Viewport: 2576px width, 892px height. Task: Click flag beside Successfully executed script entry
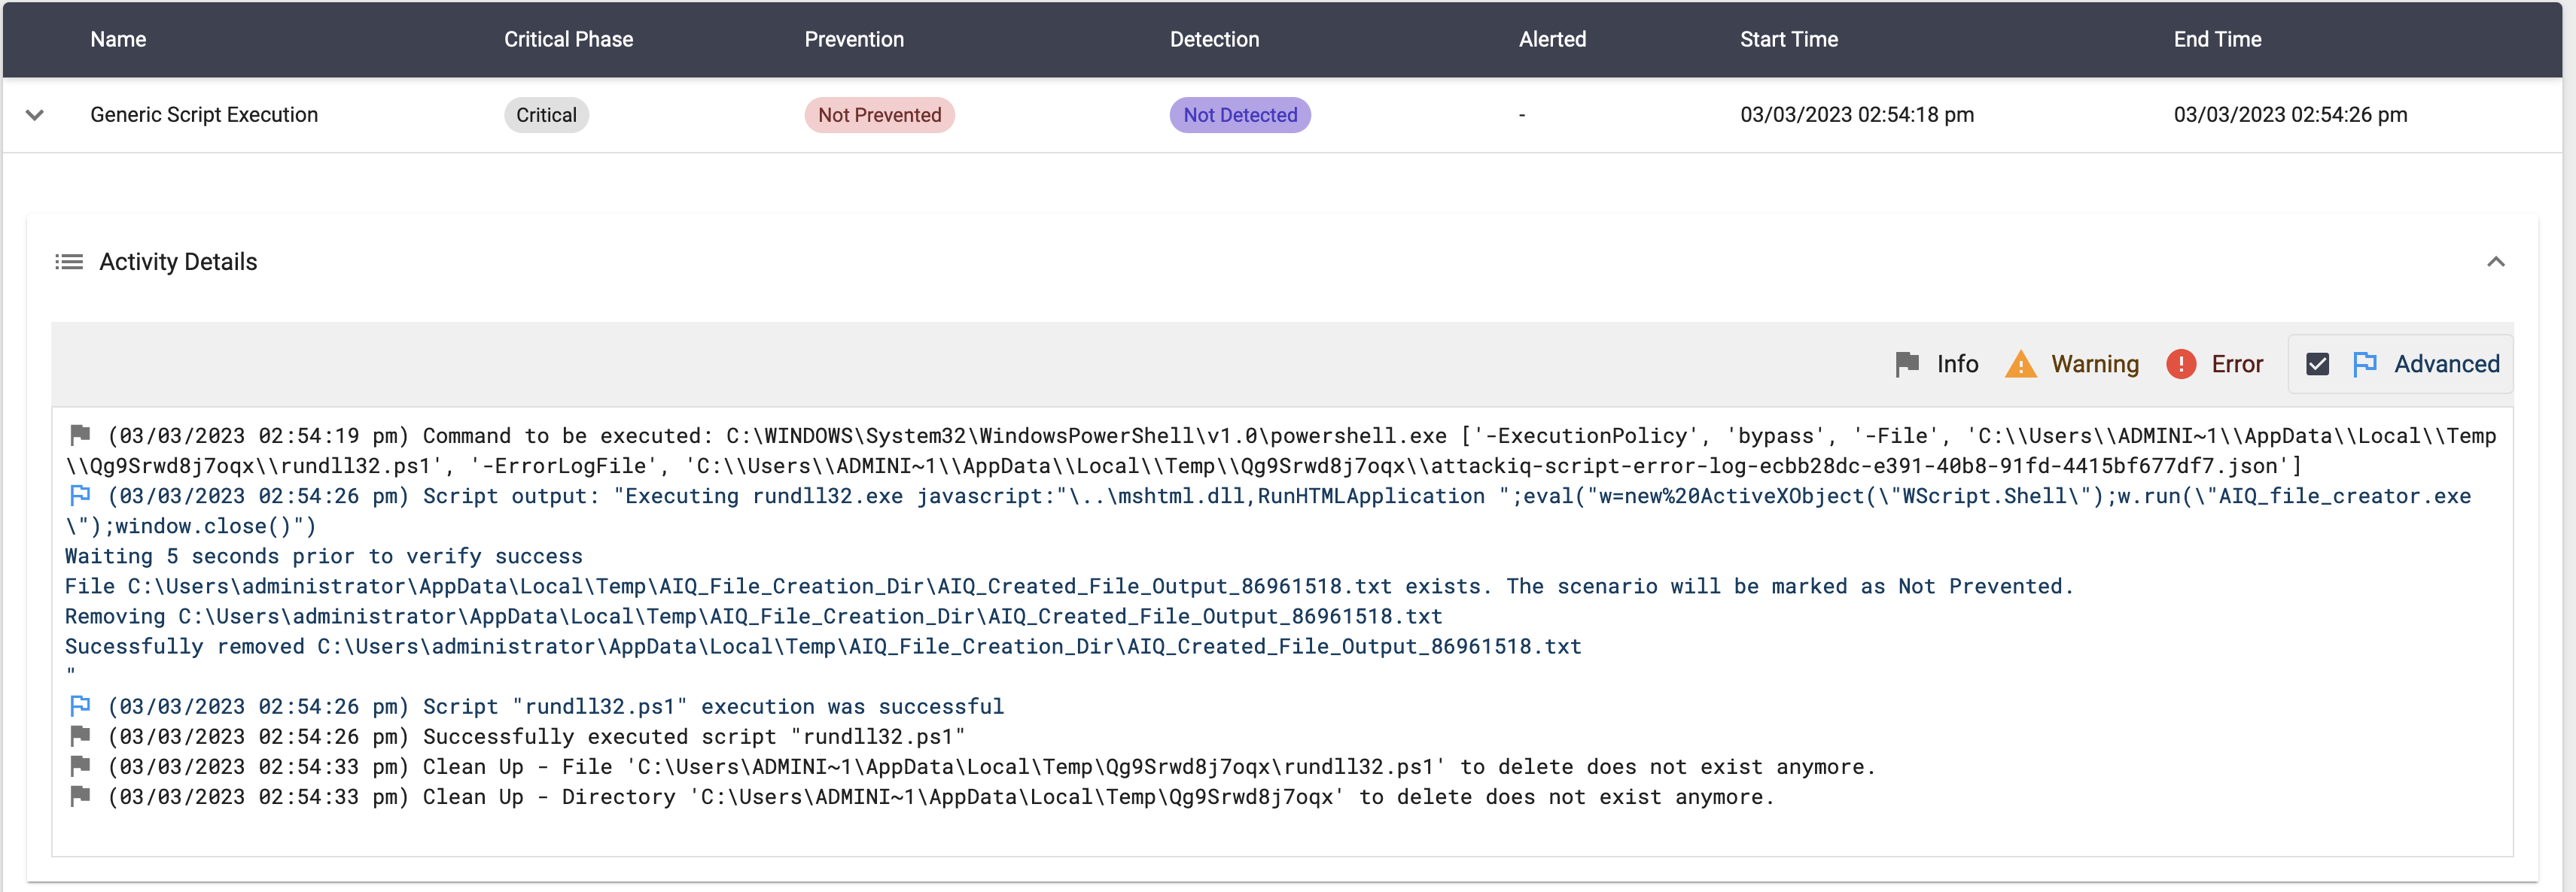[x=80, y=735]
